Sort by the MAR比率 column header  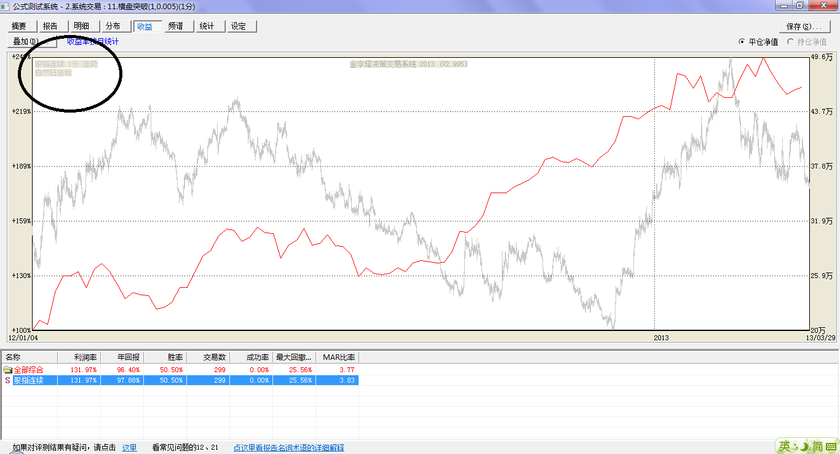click(337, 357)
